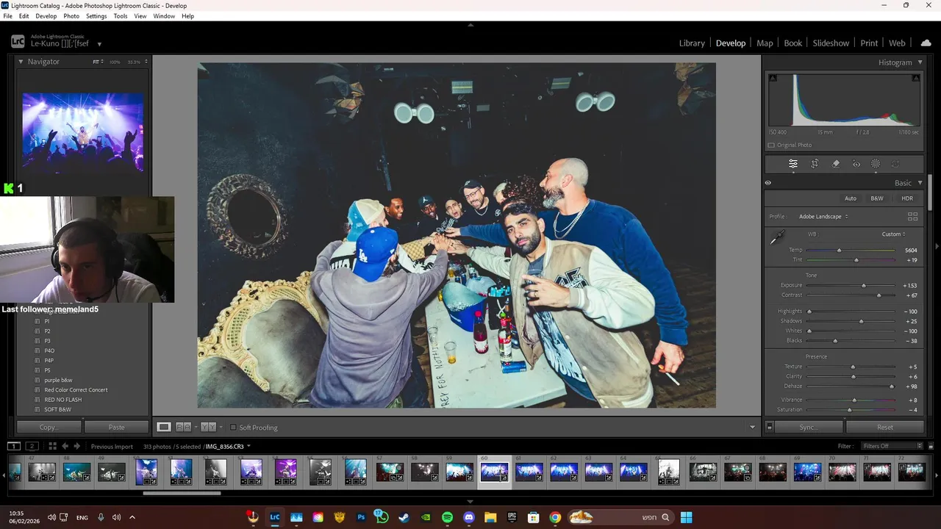
Task: Open the Filters Off dropdown
Action: pyautogui.click(x=892, y=446)
